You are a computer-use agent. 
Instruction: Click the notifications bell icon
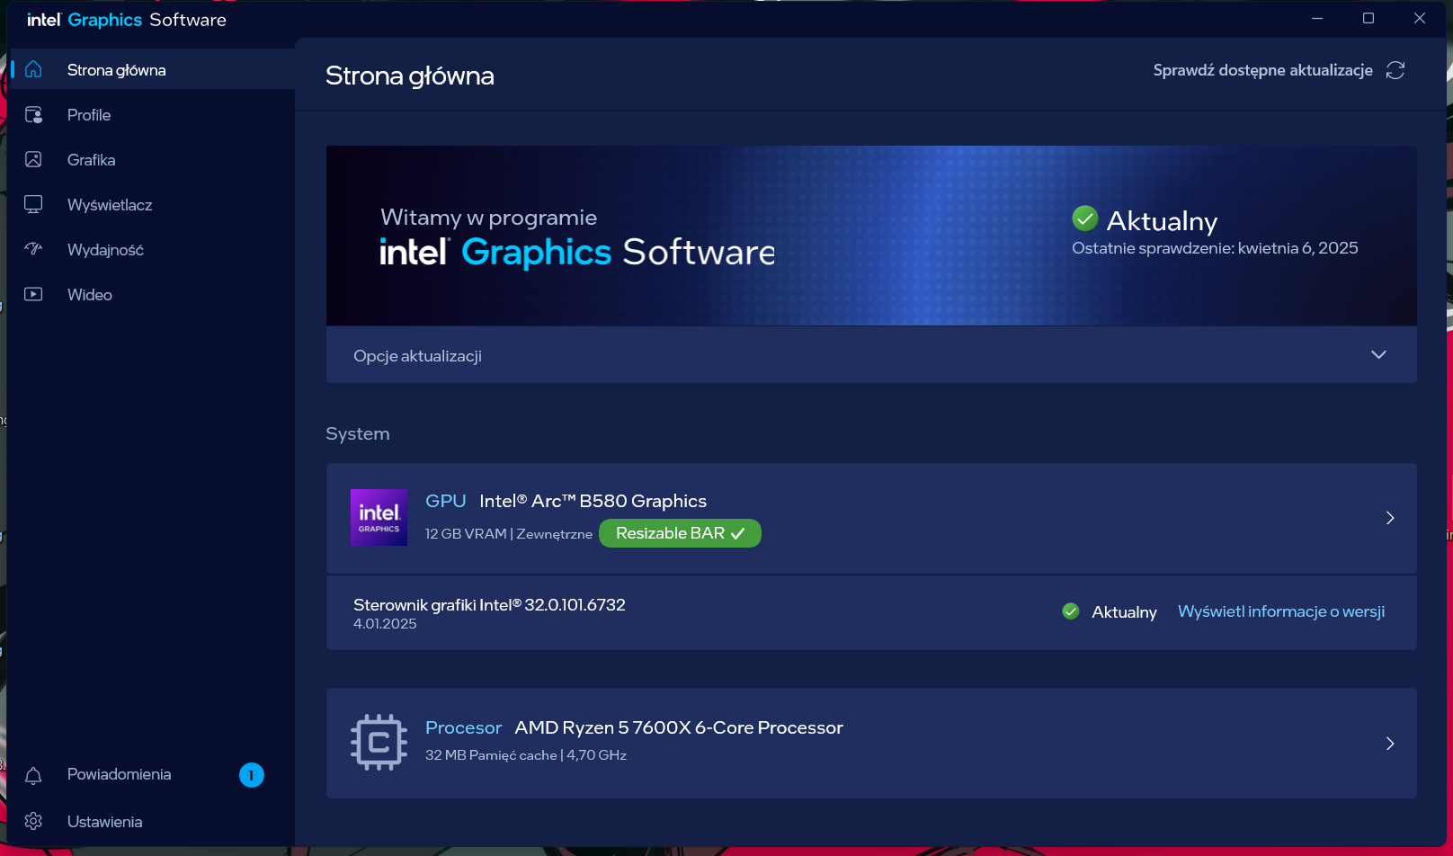[x=33, y=775]
